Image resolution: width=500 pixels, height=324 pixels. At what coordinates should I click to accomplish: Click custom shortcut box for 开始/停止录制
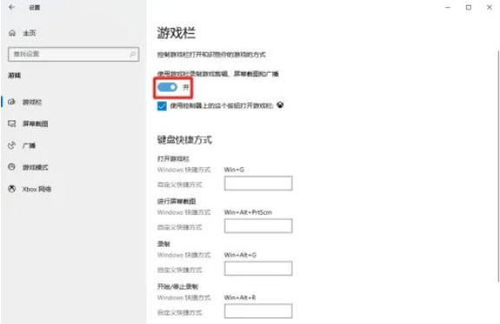pyautogui.click(x=258, y=311)
